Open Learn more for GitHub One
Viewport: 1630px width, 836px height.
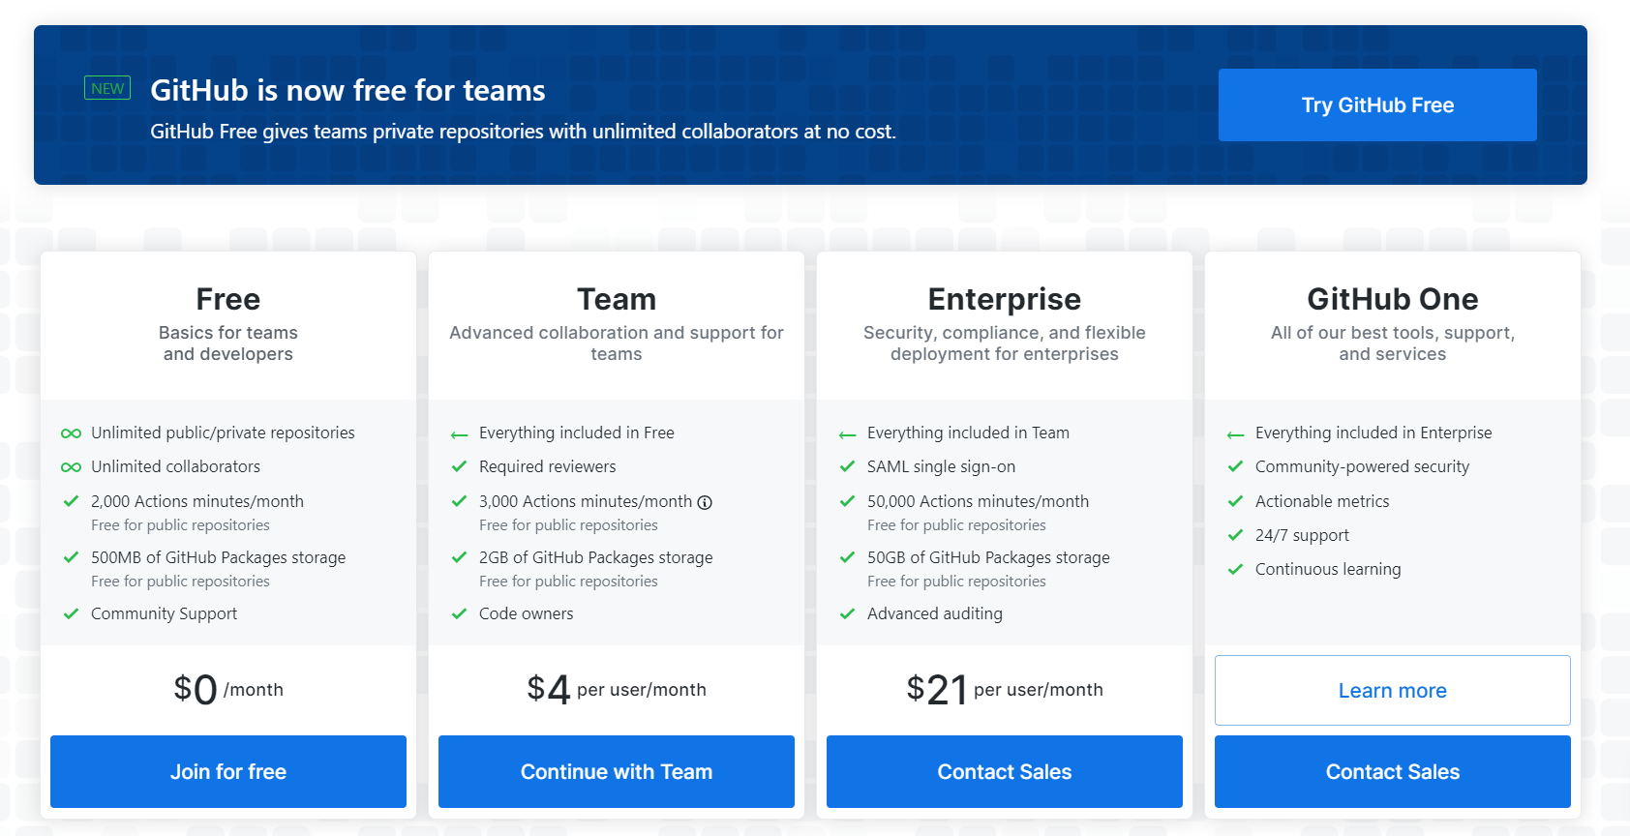tap(1393, 690)
